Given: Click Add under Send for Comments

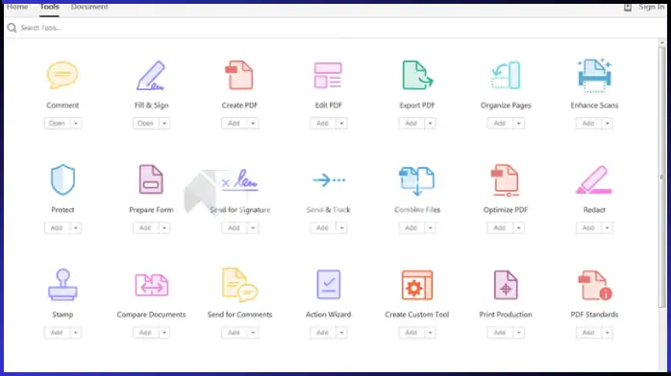Looking at the screenshot, I should (x=234, y=333).
